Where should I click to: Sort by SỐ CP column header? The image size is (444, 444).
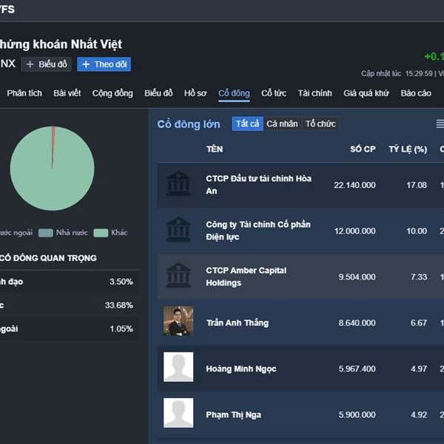click(x=363, y=149)
